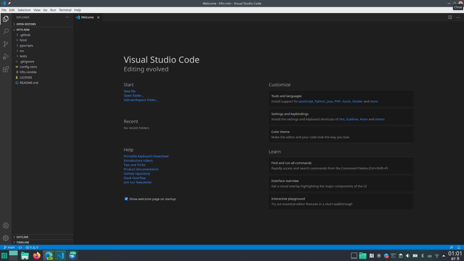
Task: Open the Terminal menu
Action: coord(65,10)
